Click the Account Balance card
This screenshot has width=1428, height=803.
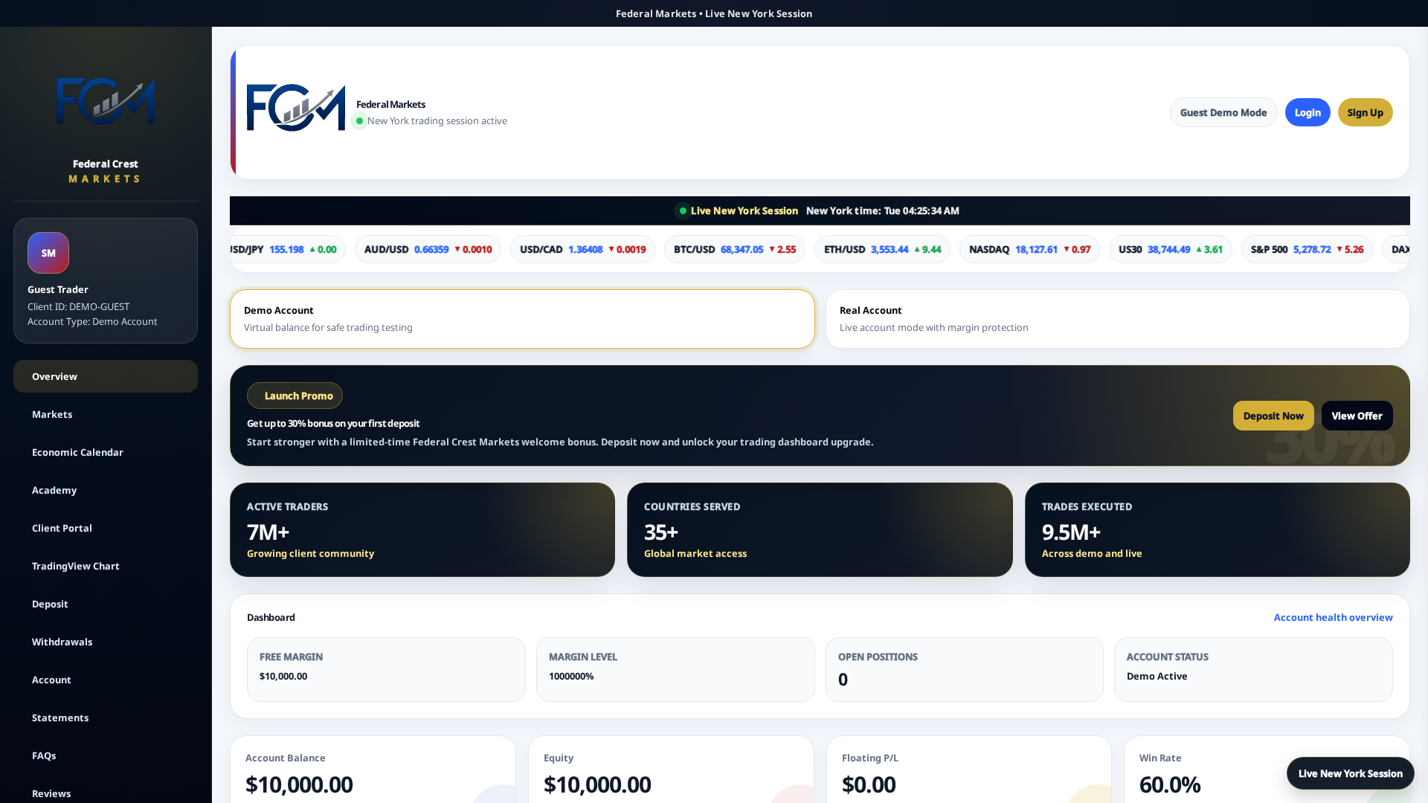373,770
